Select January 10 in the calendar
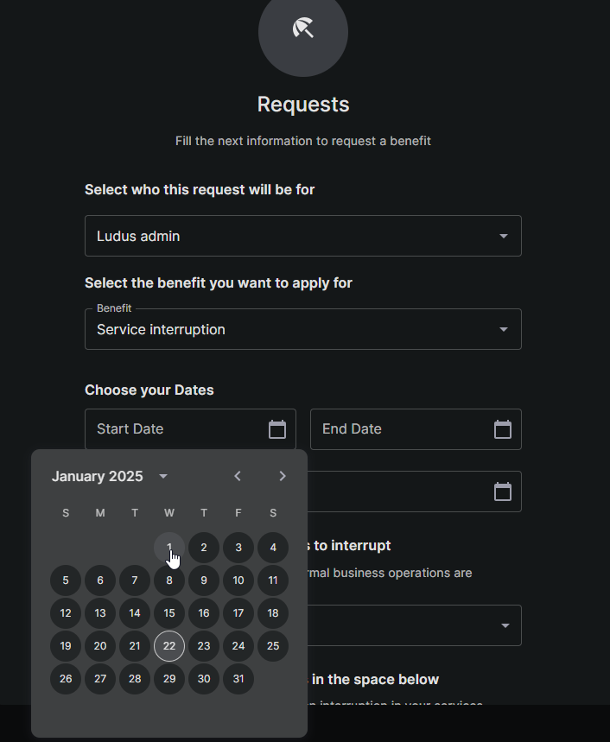This screenshot has width=610, height=742. pos(238,580)
